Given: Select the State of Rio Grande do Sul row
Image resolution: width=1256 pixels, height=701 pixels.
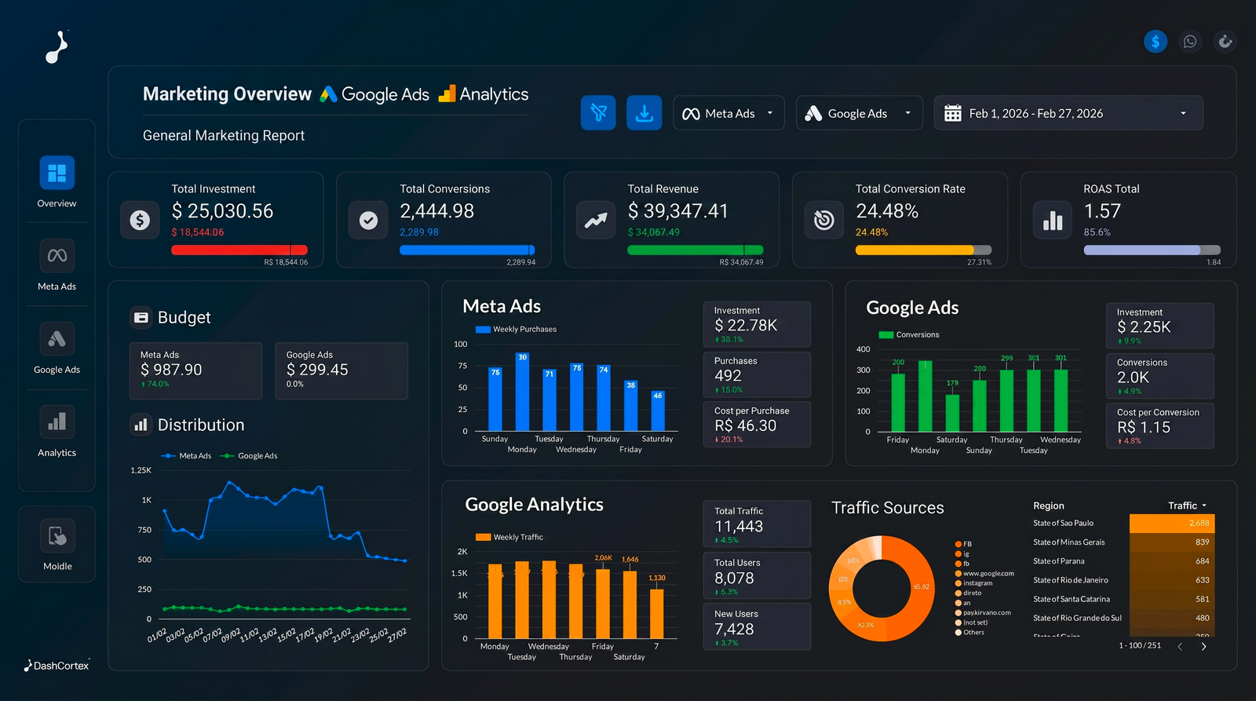Looking at the screenshot, I should point(1123,618).
